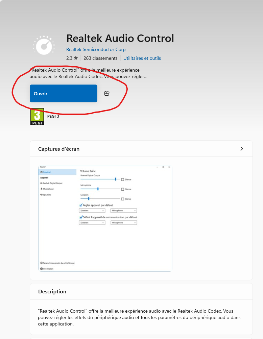Click the share icon beside Ouvrir

coord(107,93)
